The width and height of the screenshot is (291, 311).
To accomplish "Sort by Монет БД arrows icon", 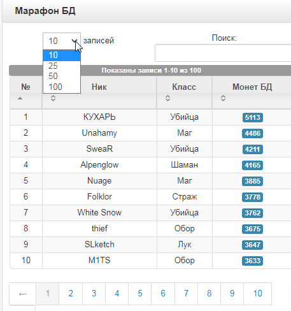I will coord(223,98).
